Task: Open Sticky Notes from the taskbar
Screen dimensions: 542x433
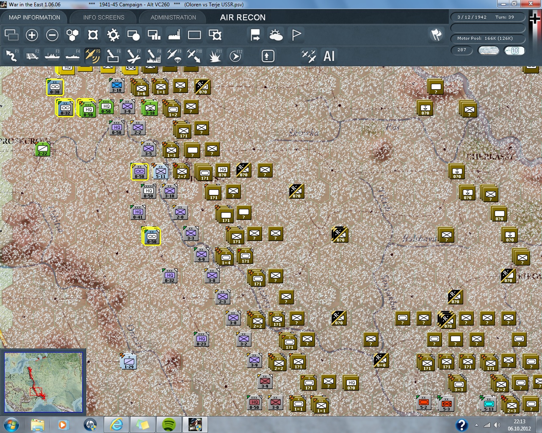Action: pos(143,425)
